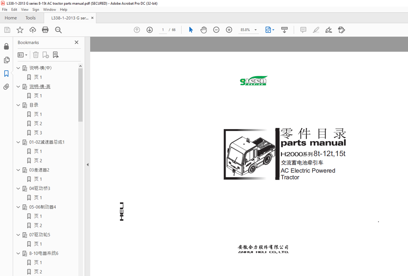The image size is (408, 276).
Task: Click the Highlight text tool
Action: (x=316, y=30)
